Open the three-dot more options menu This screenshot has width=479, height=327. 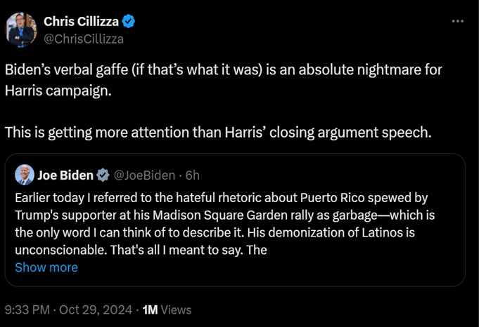[x=457, y=22]
